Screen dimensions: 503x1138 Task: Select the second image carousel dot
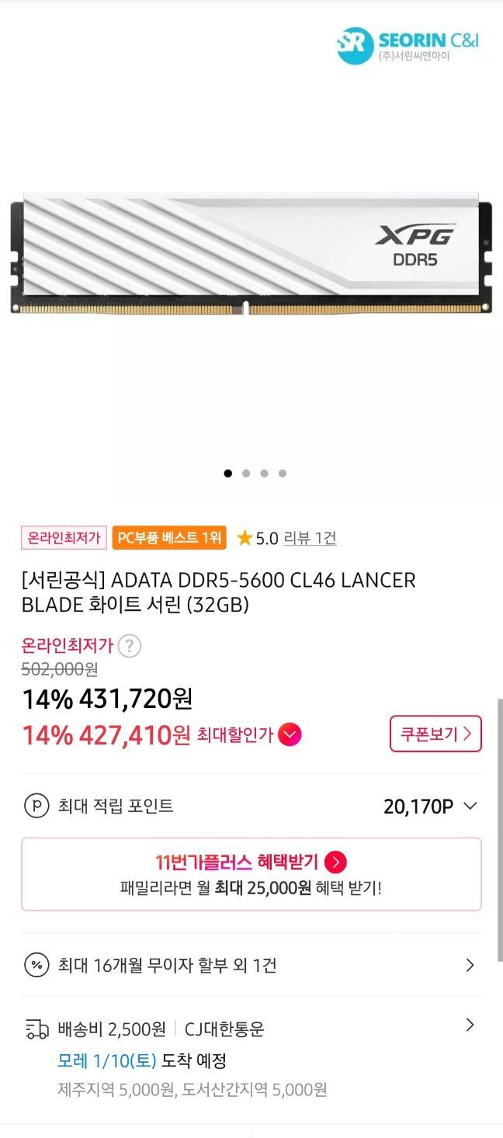(246, 473)
